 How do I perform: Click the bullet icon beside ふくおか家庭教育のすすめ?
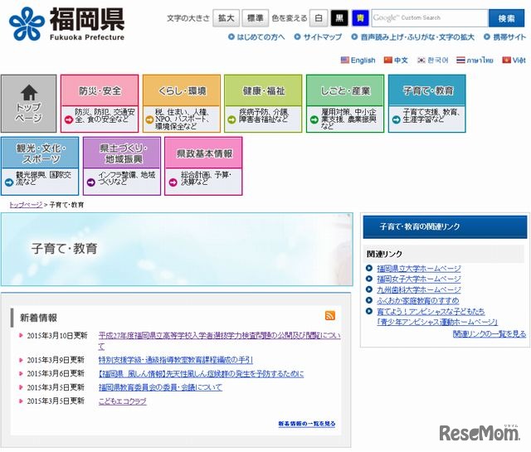(369, 300)
